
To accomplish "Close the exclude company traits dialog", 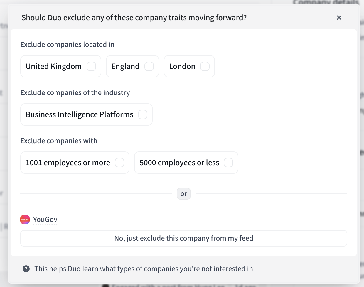I will pos(339,18).
